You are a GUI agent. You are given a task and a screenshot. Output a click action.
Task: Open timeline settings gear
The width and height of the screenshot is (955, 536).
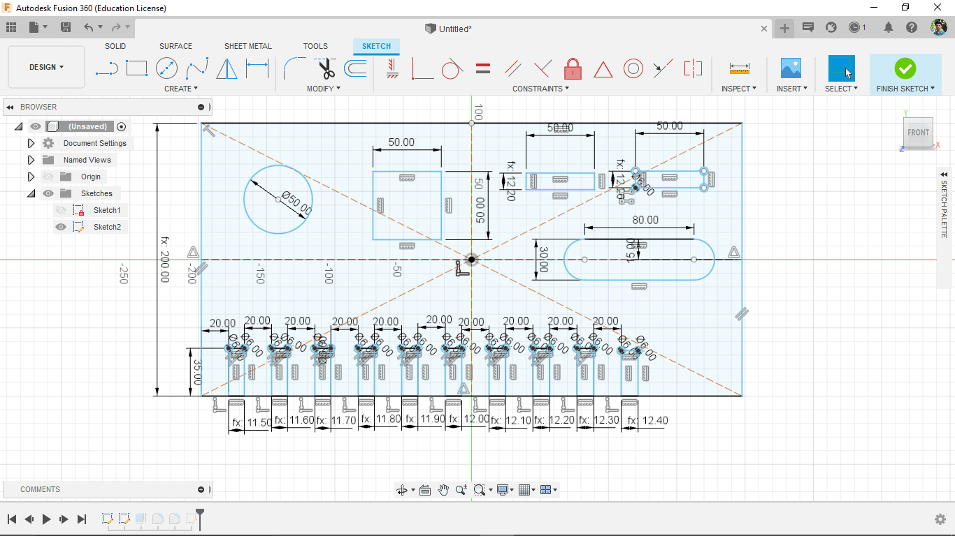click(941, 519)
